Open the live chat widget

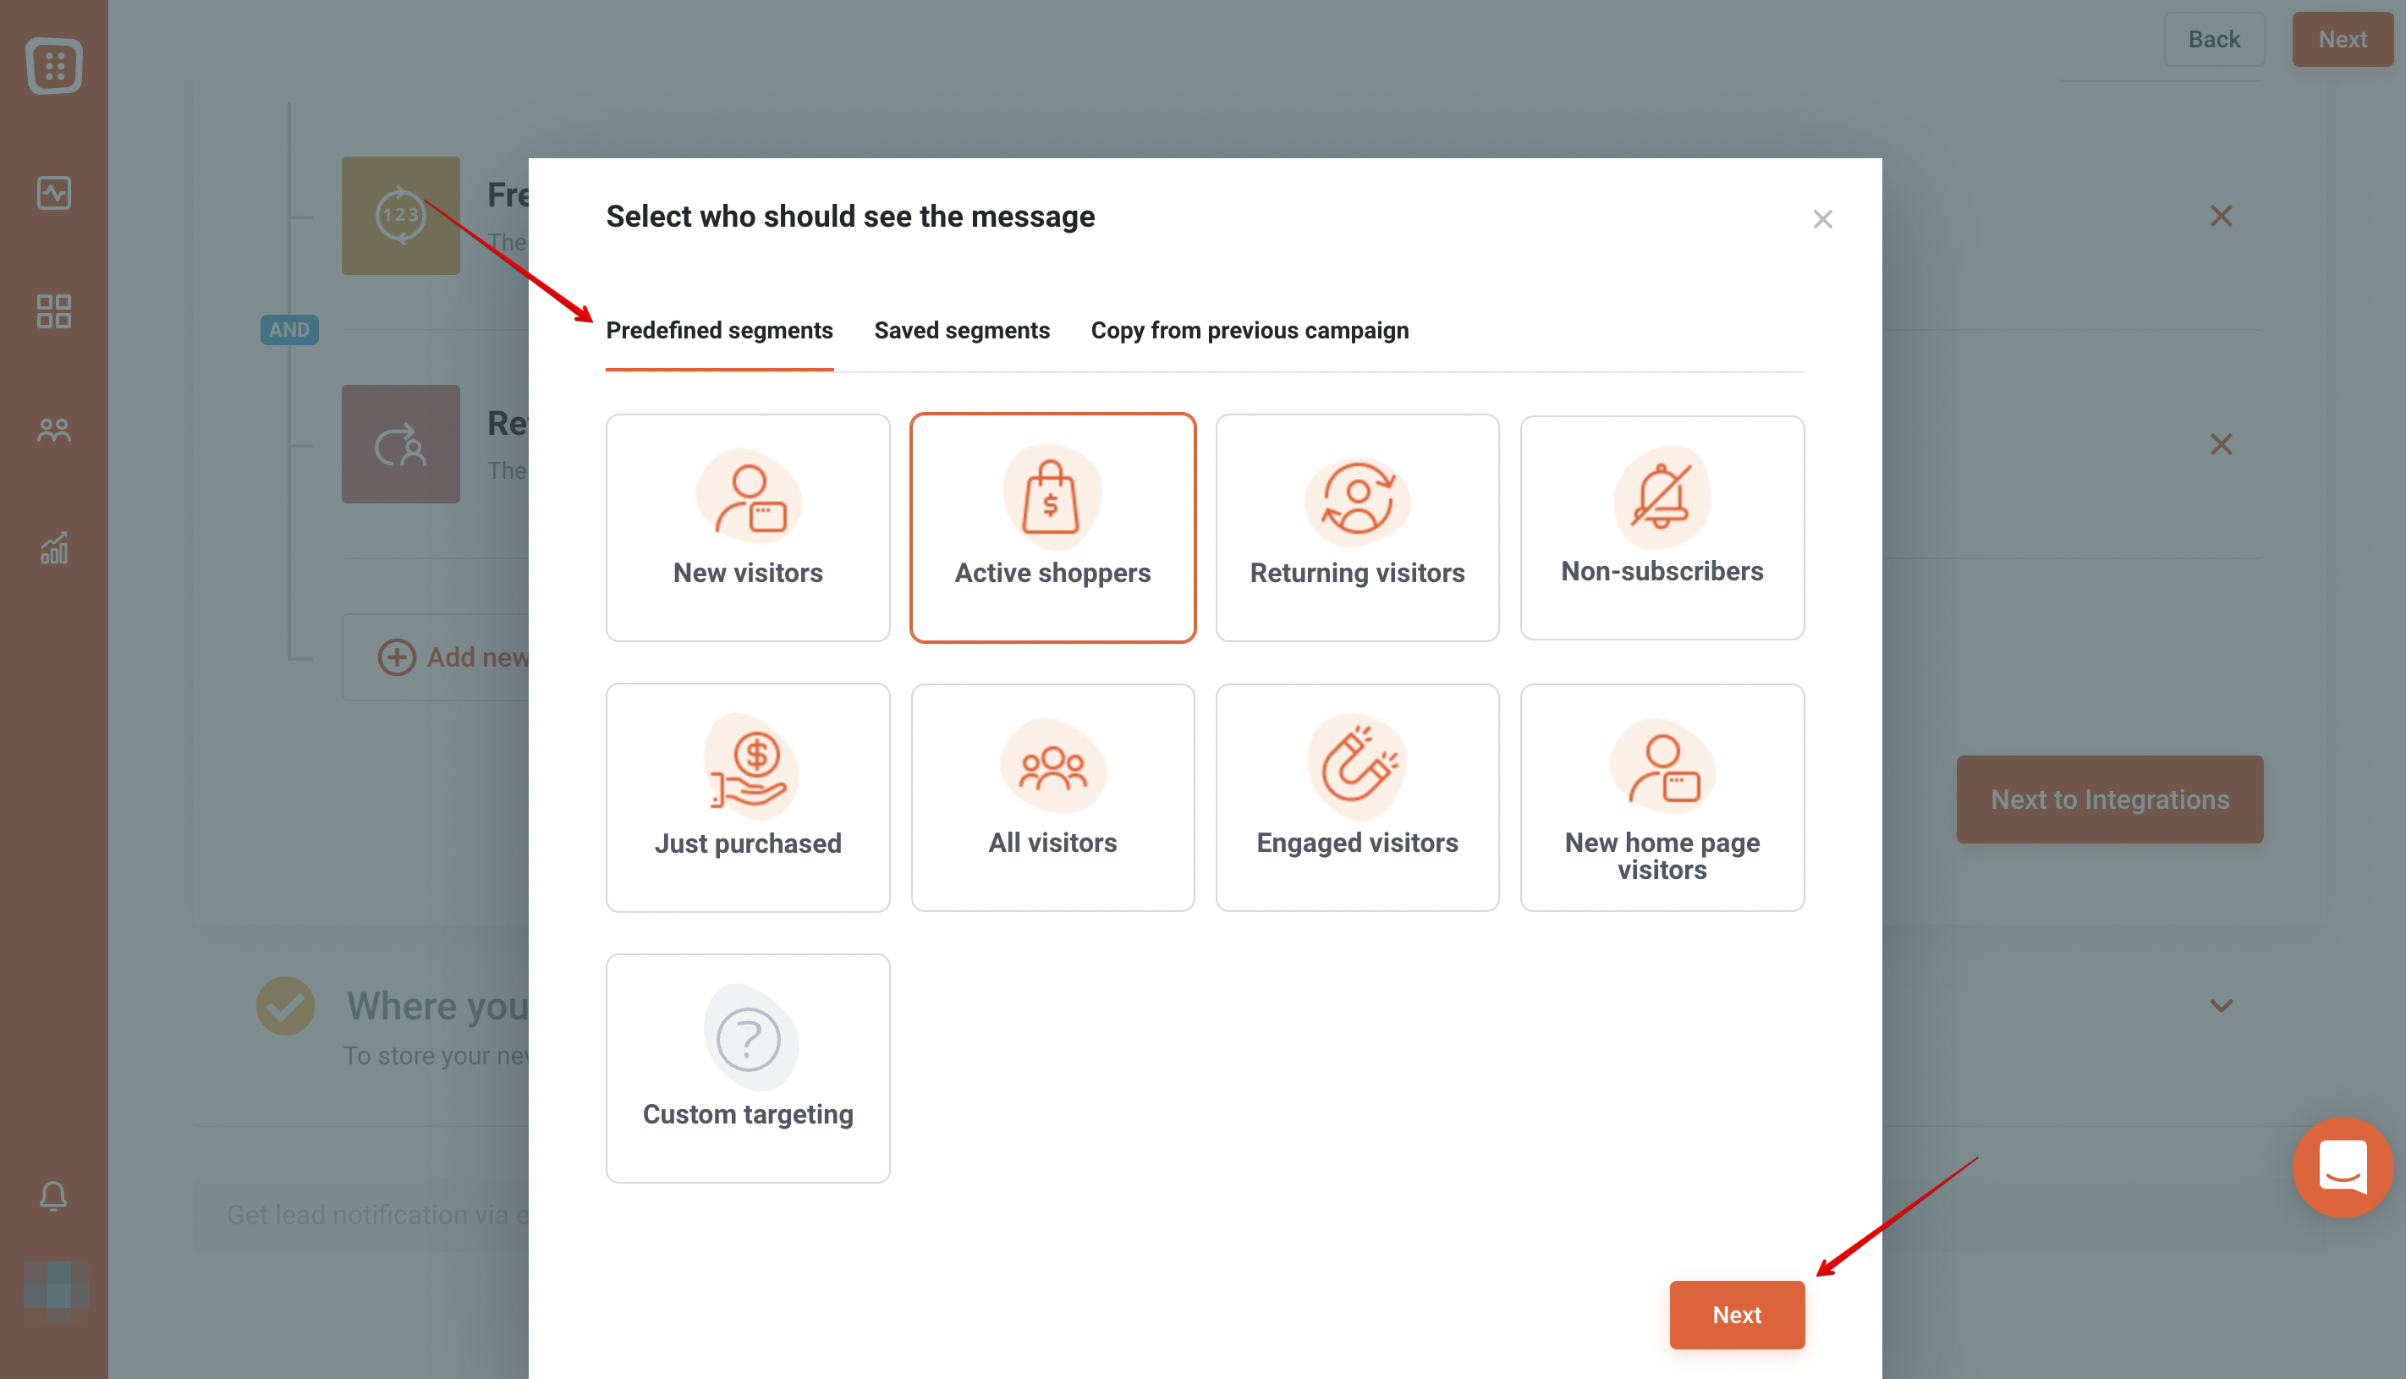(x=2343, y=1167)
